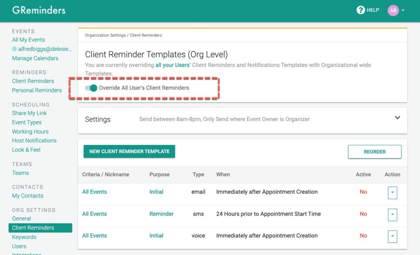Click the 'Settings' panel title
Image resolution: width=420 pixels, height=255 pixels.
point(98,119)
